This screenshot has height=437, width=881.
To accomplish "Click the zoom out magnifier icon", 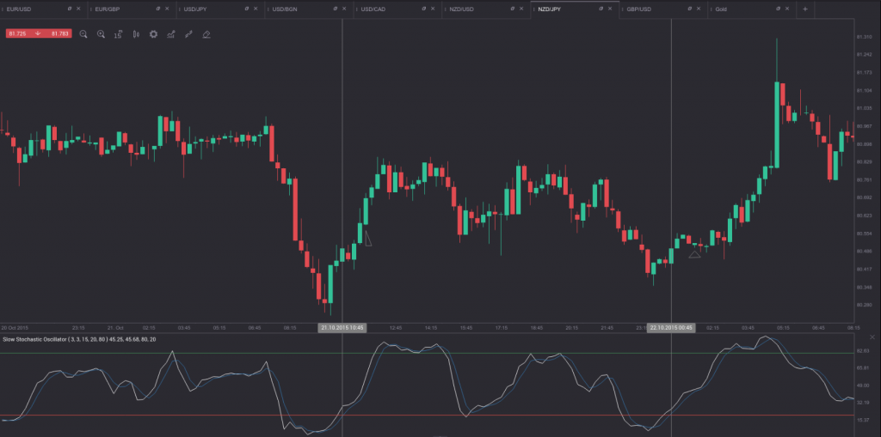I will 83,34.
